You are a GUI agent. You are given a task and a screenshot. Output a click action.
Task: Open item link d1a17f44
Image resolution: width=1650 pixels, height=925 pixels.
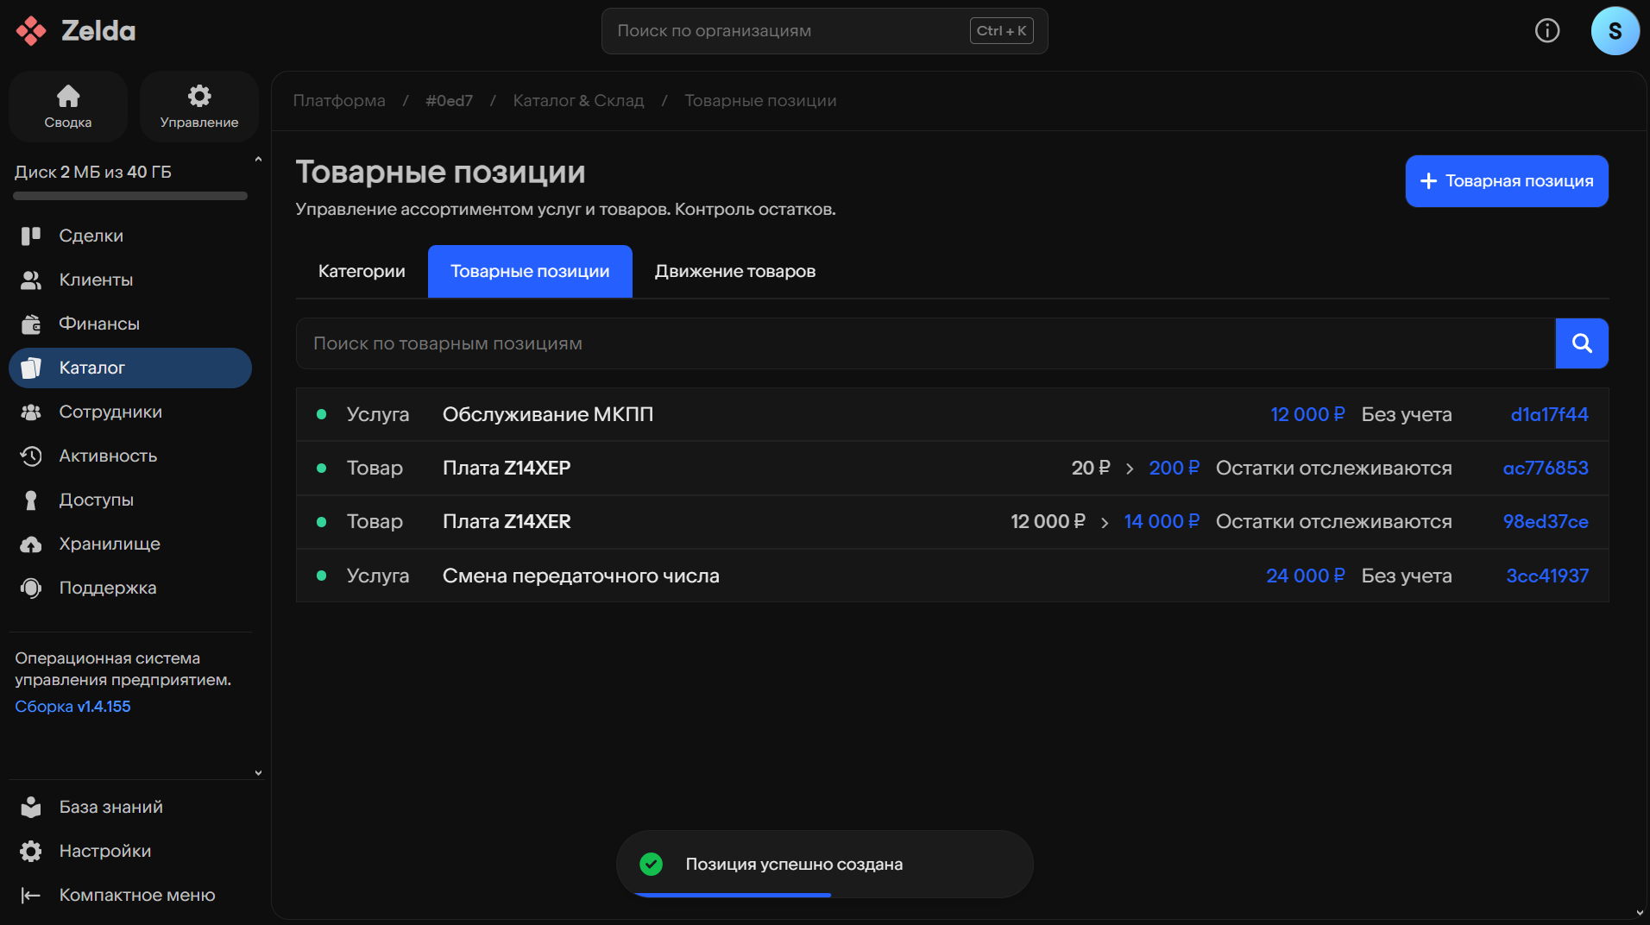coord(1548,414)
